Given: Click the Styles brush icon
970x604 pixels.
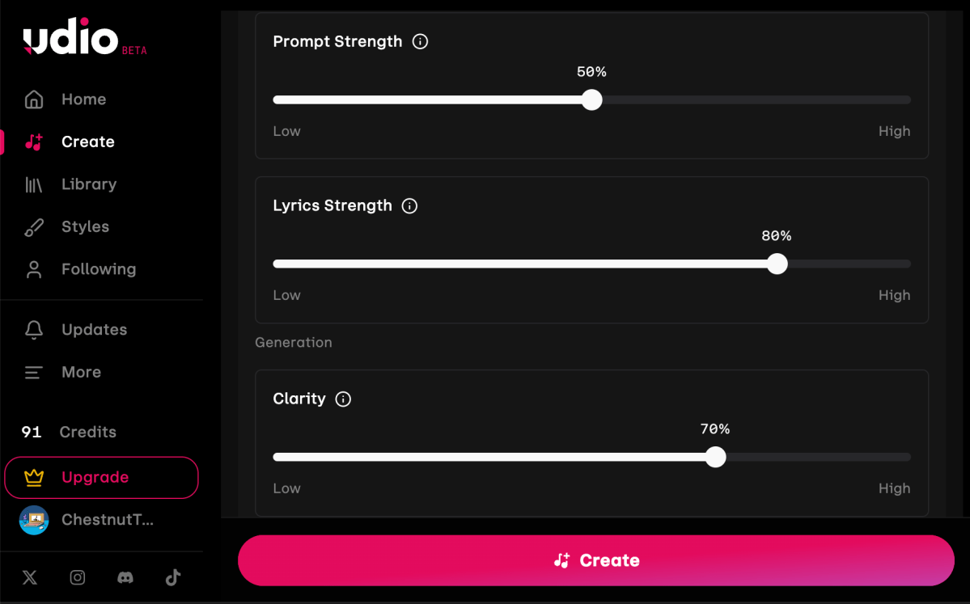Looking at the screenshot, I should [x=32, y=226].
